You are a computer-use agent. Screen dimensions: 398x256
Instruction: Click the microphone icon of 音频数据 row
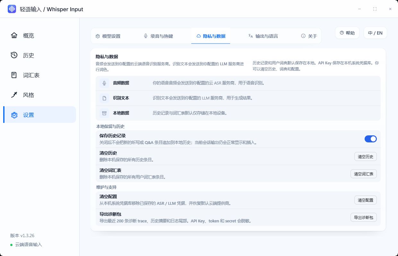coord(104,83)
